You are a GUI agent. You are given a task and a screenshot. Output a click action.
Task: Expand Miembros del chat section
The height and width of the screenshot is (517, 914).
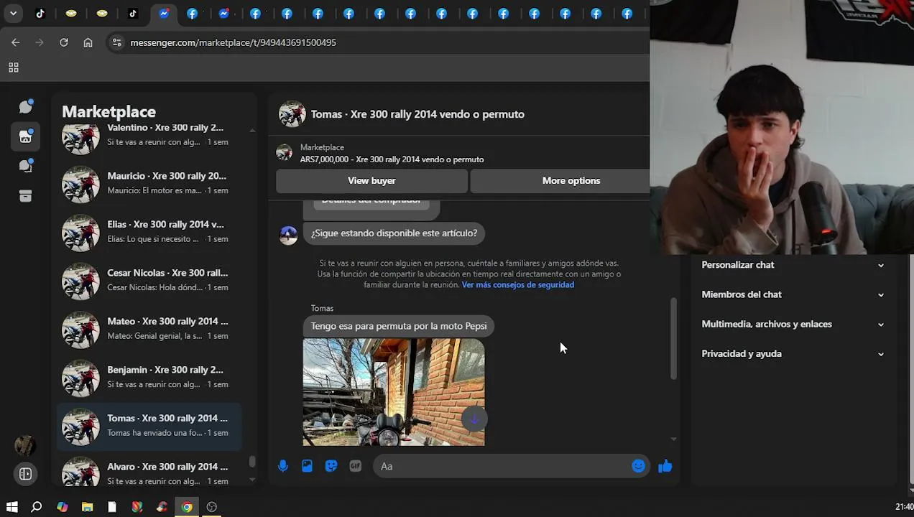[793, 294]
